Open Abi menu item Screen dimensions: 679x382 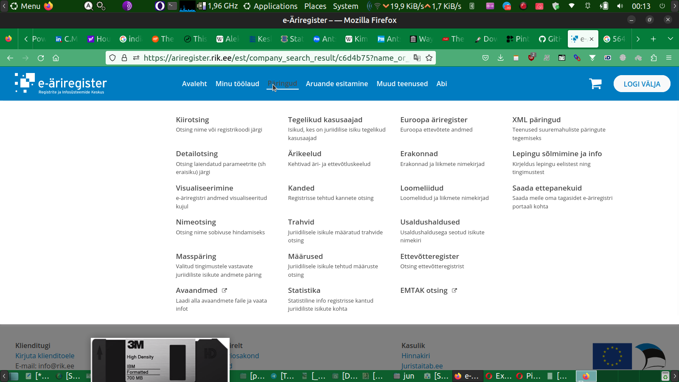tap(442, 84)
